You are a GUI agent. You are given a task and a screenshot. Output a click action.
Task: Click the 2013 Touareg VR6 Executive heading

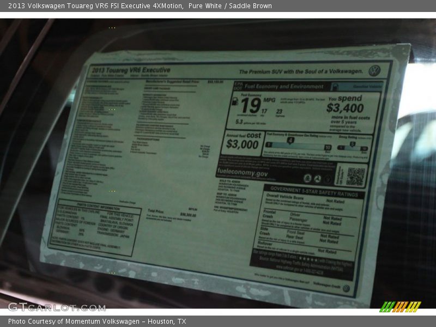(131, 70)
